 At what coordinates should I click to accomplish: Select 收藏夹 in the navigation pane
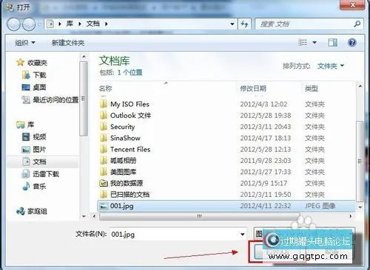click(x=37, y=63)
